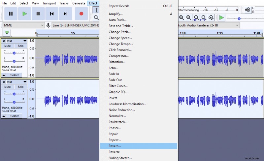Viewport: 264px width, 161px height.
Task: Click the recording microphone device icon
Action: coord(48,25)
